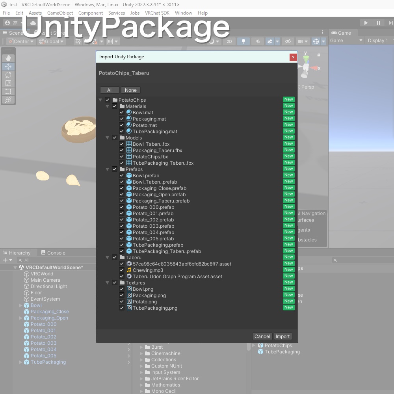This screenshot has width=394, height=394.
Task: Collapse the Models folder in import list
Action: tap(107, 138)
